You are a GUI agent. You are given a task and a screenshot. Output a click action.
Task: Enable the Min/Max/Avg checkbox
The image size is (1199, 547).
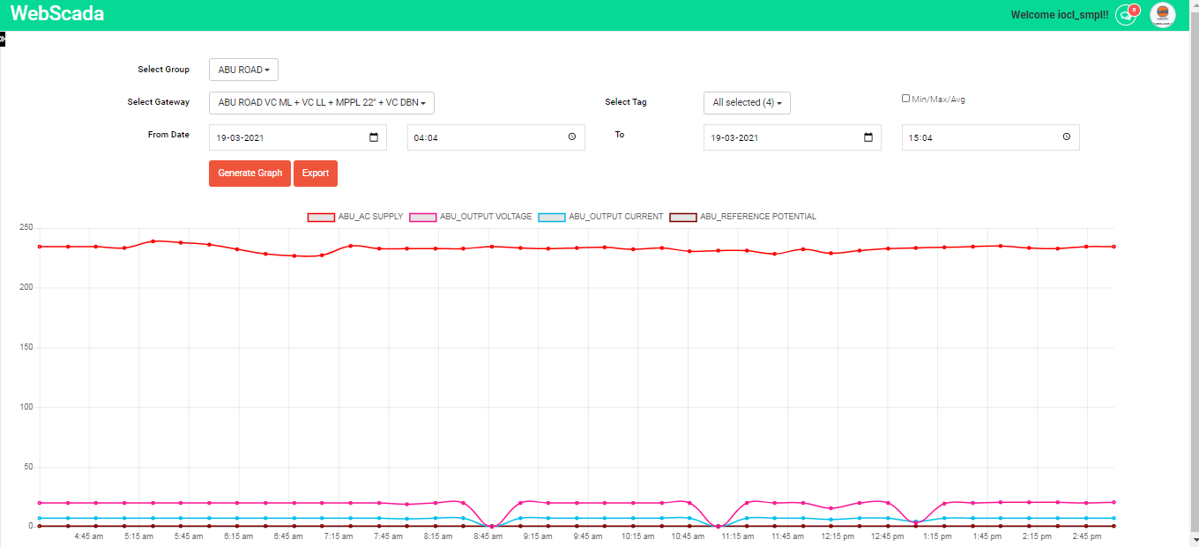905,99
